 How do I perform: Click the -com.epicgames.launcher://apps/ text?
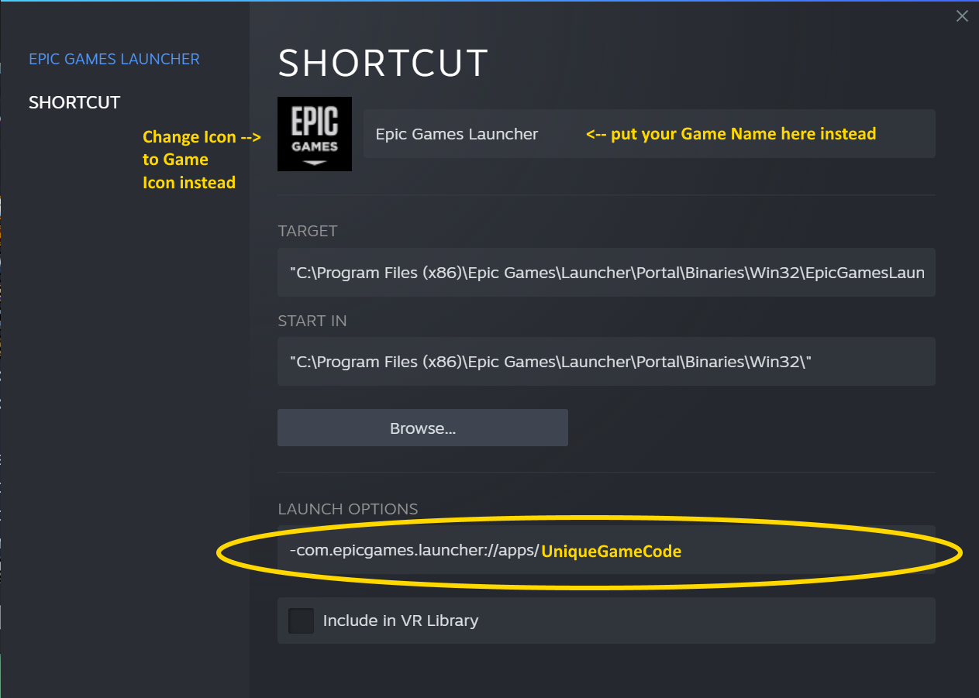[414, 551]
